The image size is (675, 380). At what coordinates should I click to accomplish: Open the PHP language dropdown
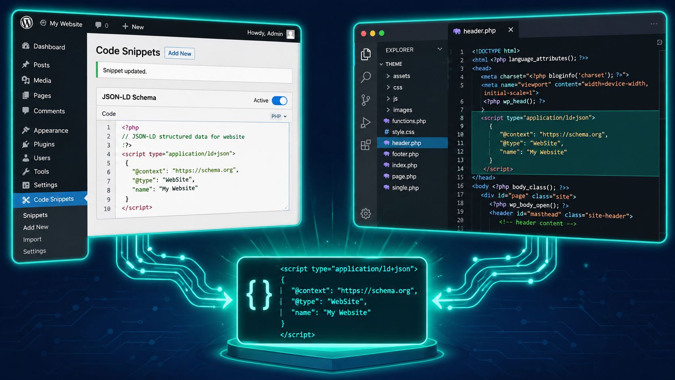[x=279, y=116]
